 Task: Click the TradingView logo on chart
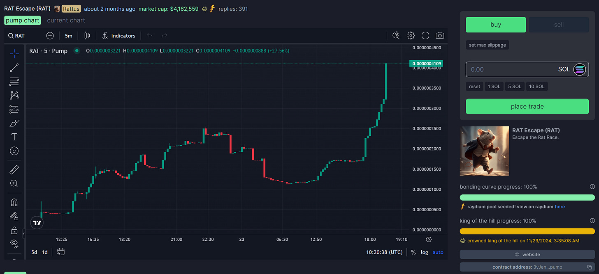(x=37, y=223)
